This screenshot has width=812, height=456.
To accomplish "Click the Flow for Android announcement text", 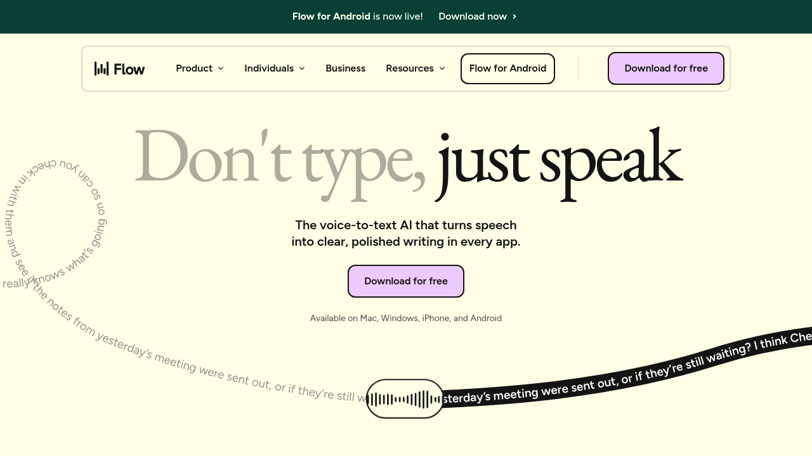I will point(331,16).
